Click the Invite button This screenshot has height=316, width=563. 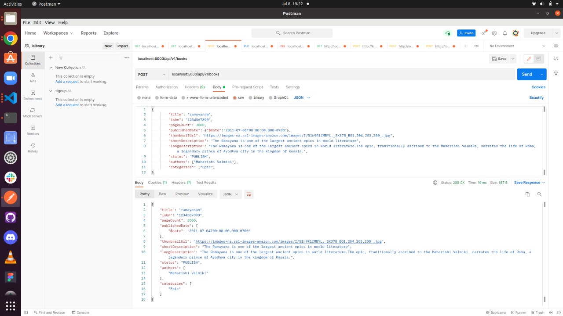point(466,33)
